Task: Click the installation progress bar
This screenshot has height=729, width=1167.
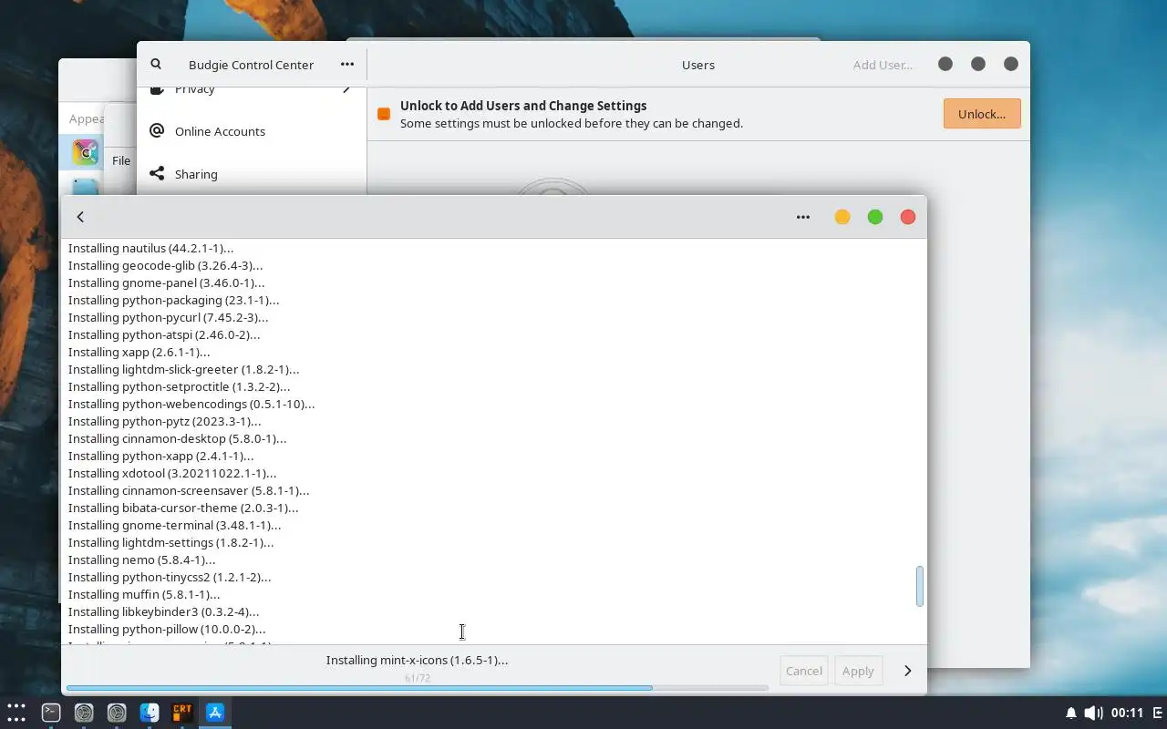Action: [x=418, y=688]
